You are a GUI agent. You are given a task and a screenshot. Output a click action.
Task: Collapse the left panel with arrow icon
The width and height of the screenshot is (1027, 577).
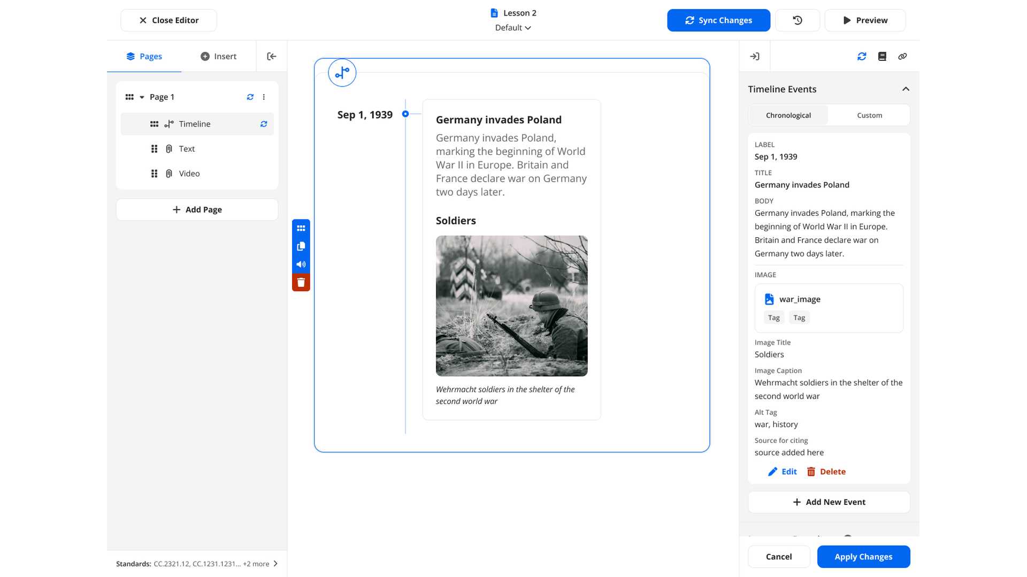[272, 56]
